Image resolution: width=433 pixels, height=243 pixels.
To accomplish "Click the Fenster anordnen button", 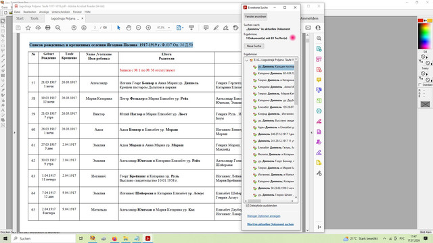I will (x=256, y=17).
